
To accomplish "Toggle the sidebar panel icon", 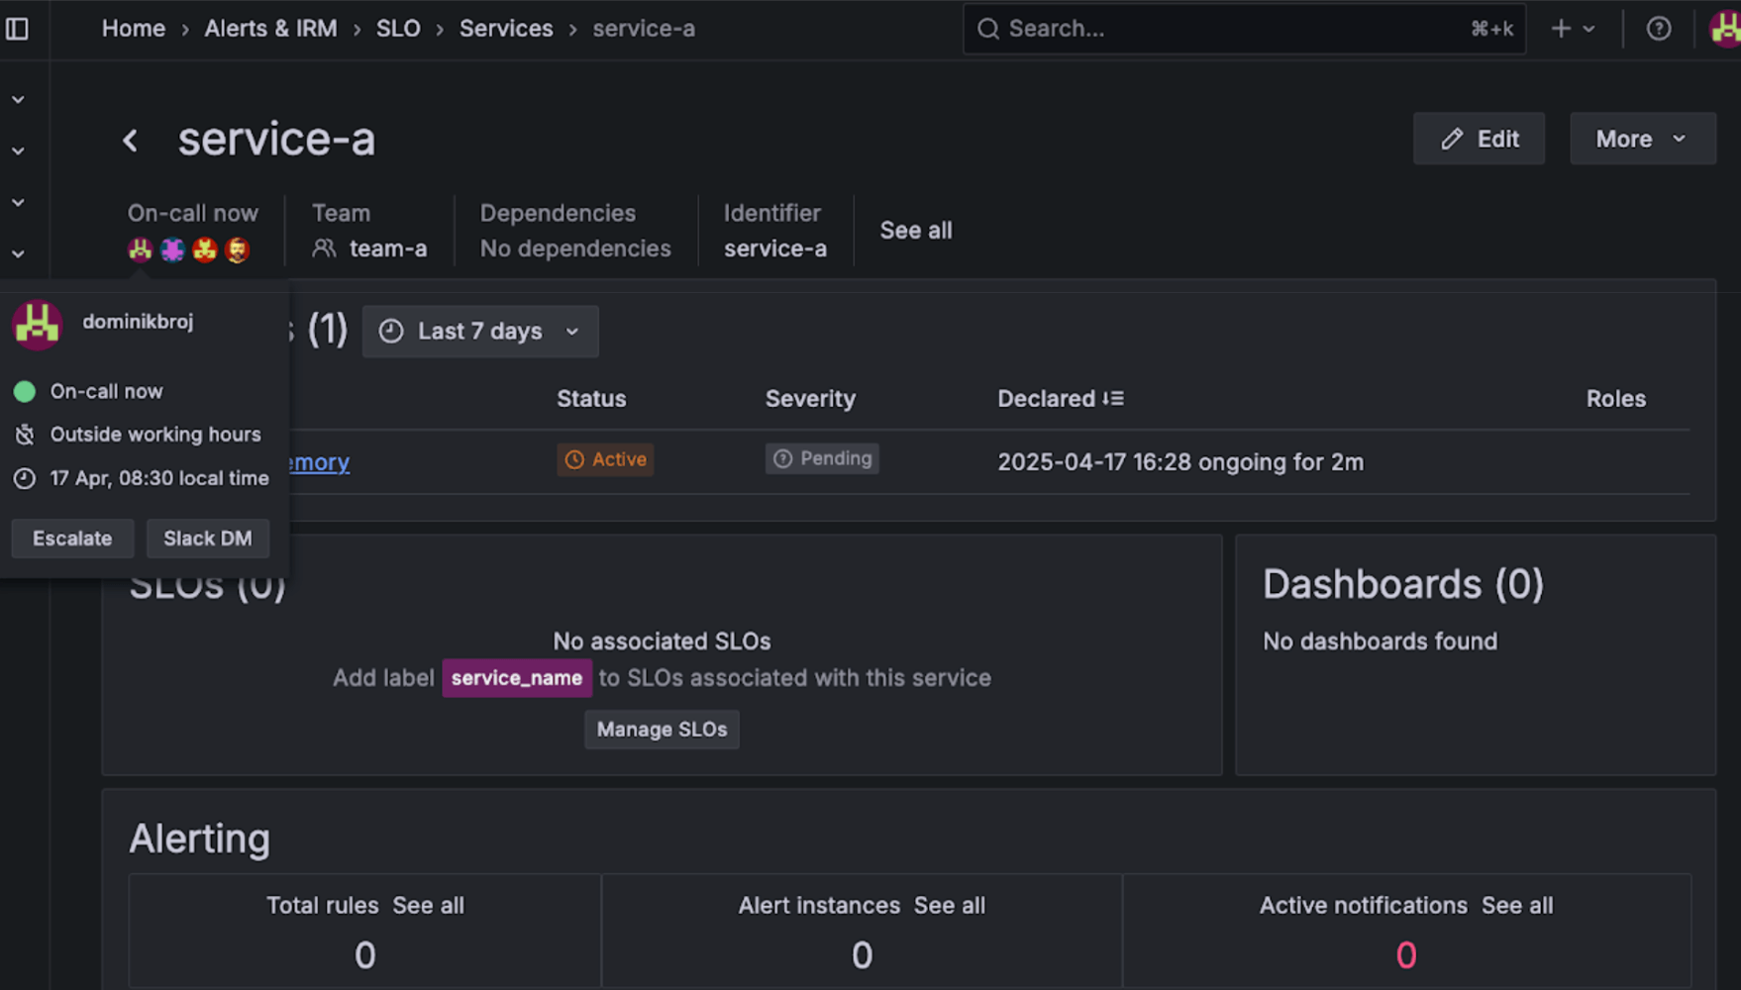I will tap(17, 29).
